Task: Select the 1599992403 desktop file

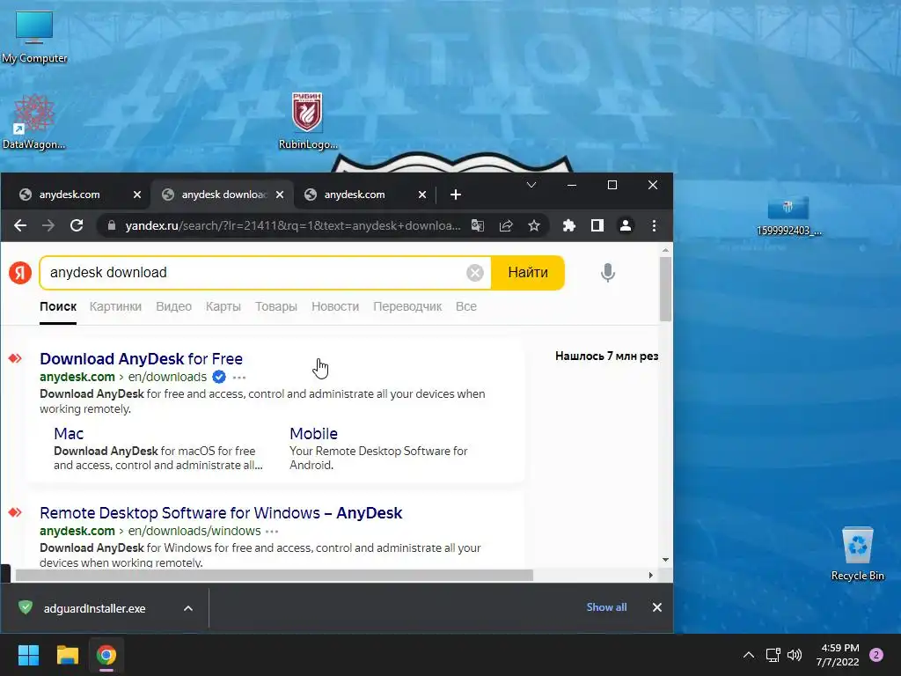Action: [x=788, y=217]
